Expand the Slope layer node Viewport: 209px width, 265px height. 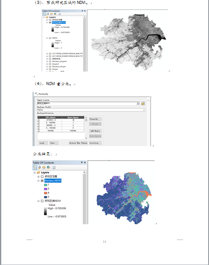(x=47, y=69)
